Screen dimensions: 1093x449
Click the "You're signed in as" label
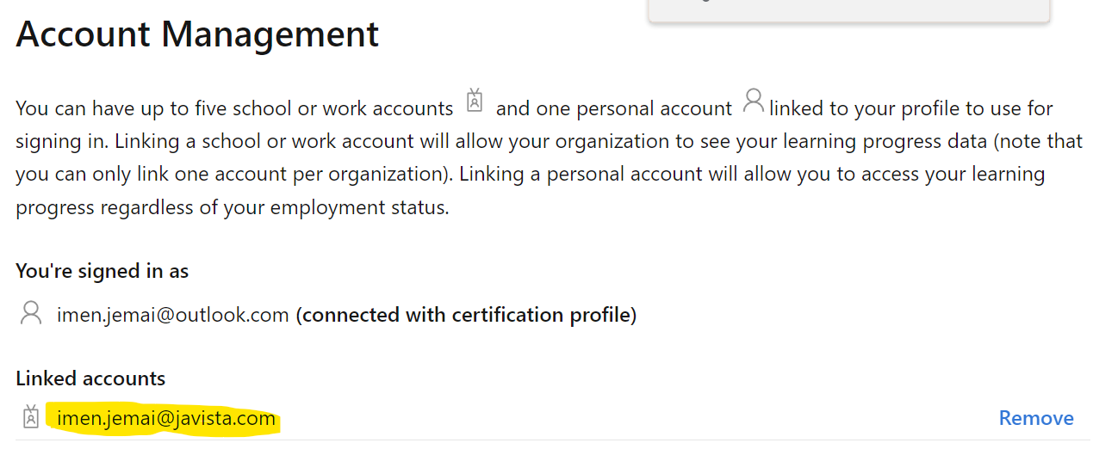pyautogui.click(x=102, y=271)
